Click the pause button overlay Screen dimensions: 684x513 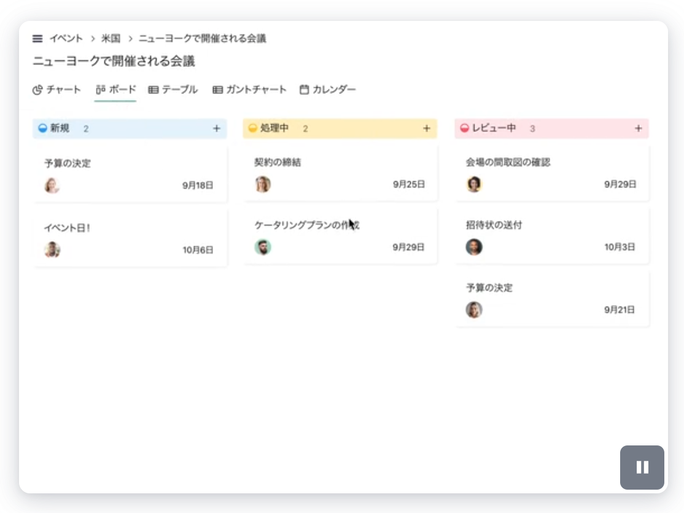[x=642, y=468]
